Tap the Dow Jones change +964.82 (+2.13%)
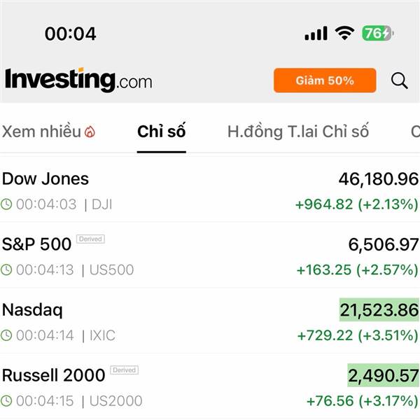The height and width of the screenshot is (420, 420). click(356, 204)
